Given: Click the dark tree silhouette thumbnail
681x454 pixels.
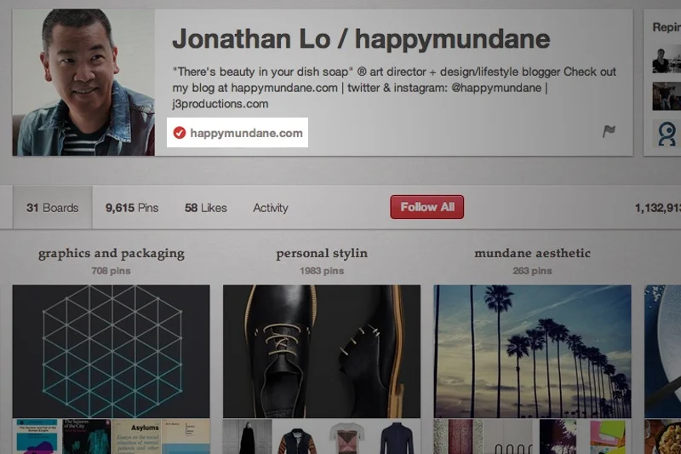Looking at the screenshot, I should tap(558, 437).
